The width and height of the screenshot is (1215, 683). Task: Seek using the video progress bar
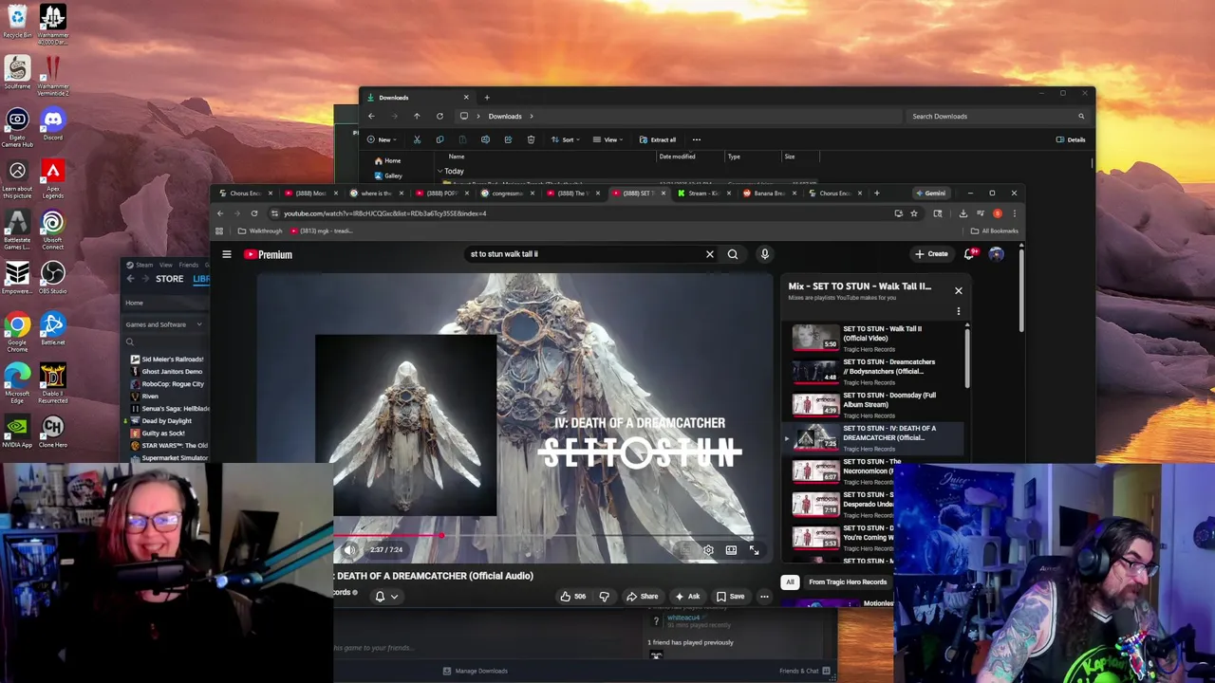pos(545,537)
